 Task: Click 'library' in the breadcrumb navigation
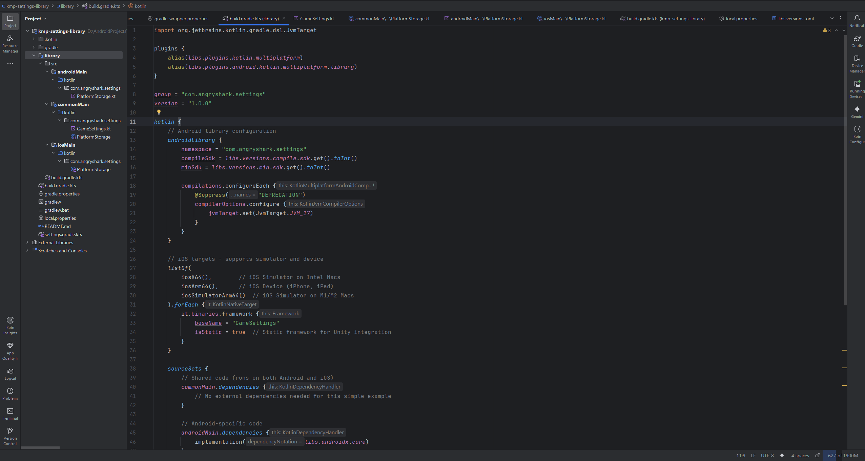point(67,6)
